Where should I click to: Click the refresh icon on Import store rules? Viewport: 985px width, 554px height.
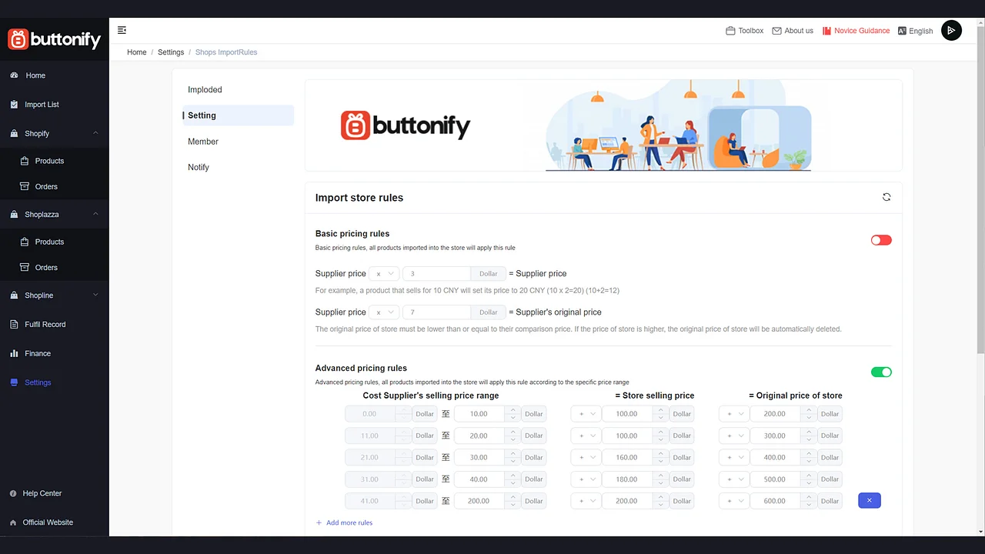pyautogui.click(x=886, y=197)
